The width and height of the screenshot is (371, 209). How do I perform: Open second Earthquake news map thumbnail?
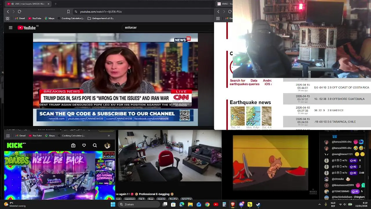pyautogui.click(x=253, y=116)
